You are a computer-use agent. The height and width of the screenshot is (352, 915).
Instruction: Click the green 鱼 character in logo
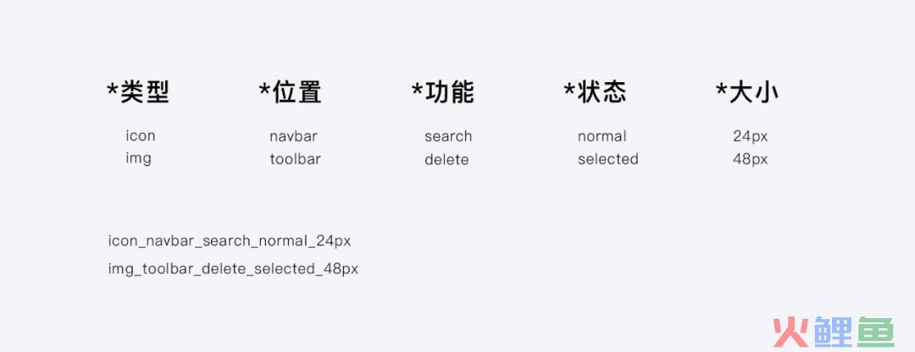[x=875, y=333]
